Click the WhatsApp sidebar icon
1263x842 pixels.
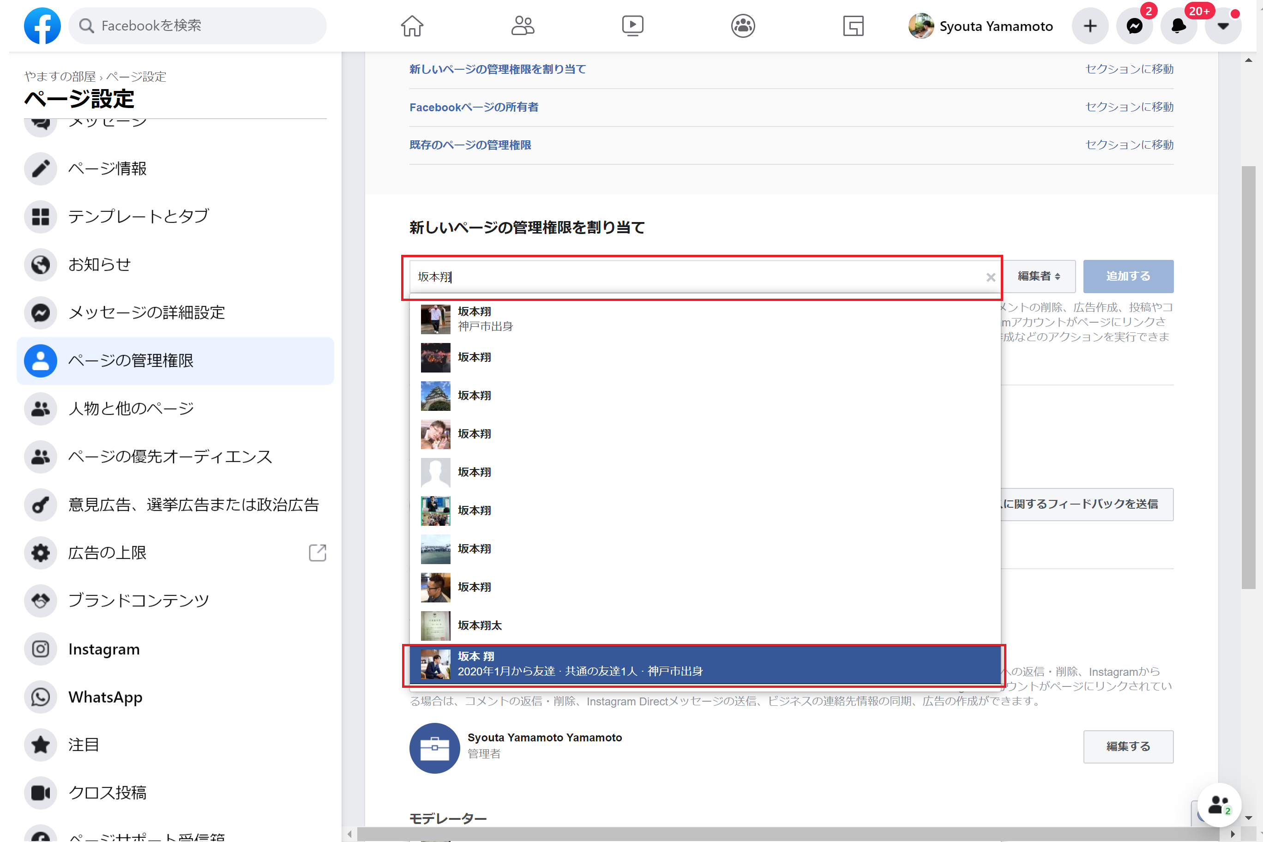(40, 697)
